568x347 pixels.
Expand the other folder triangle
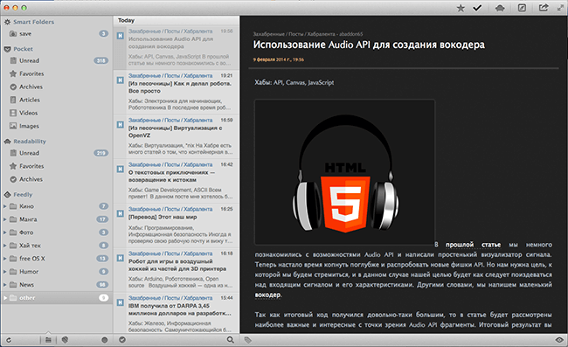click(x=4, y=298)
